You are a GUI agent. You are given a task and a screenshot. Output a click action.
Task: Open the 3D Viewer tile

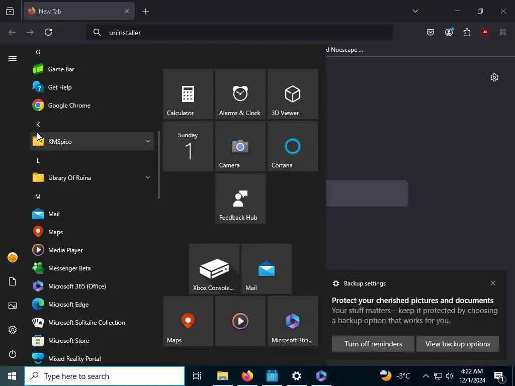[x=293, y=94]
